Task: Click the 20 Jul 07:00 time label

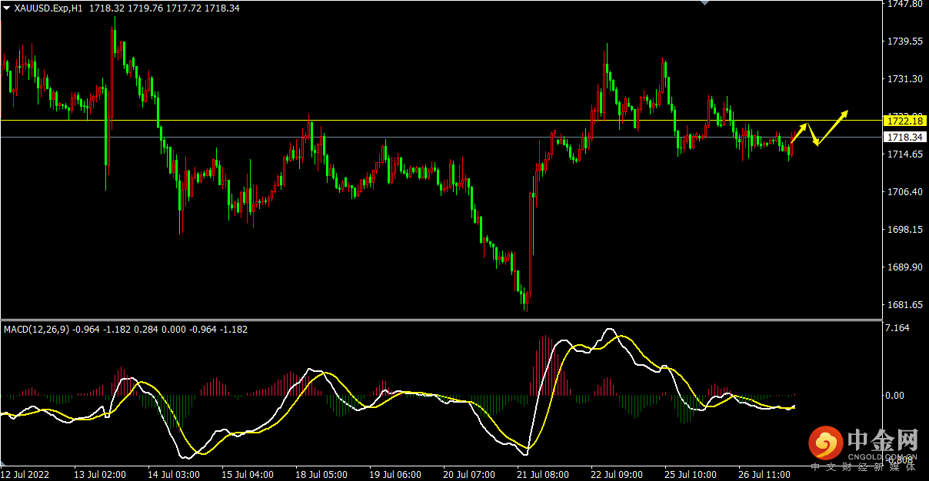Action: pos(469,475)
